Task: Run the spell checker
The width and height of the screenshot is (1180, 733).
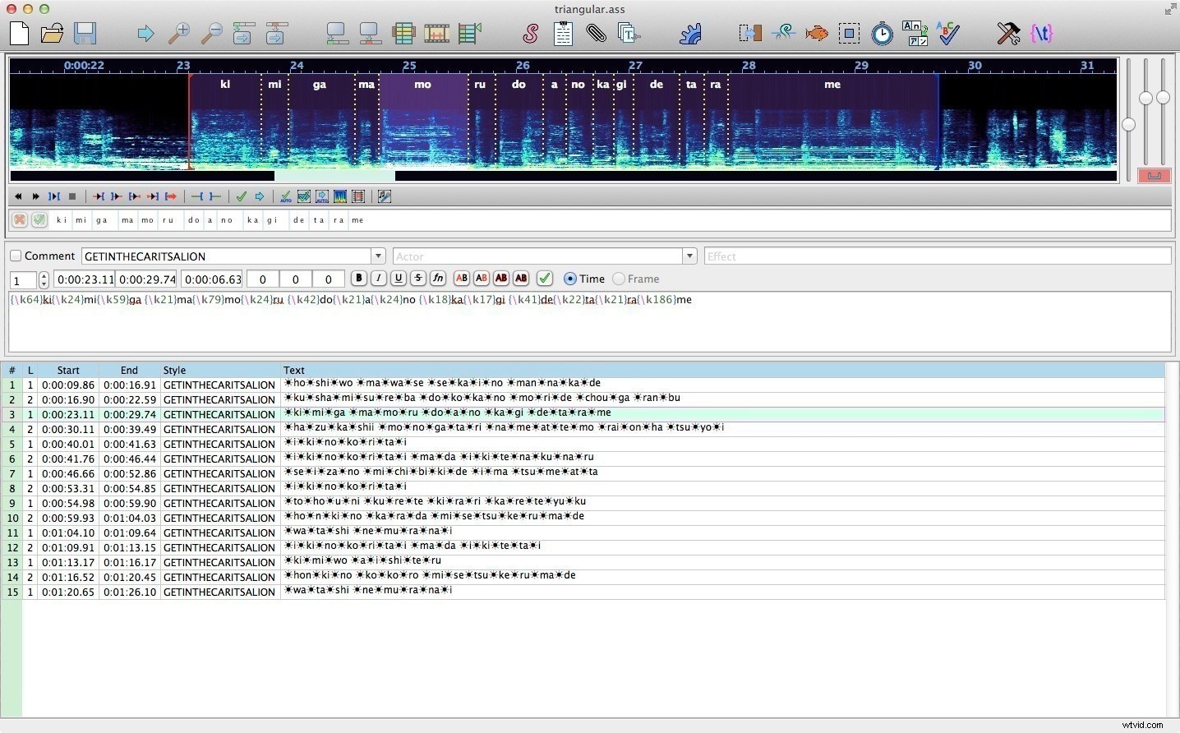Action: tap(947, 34)
